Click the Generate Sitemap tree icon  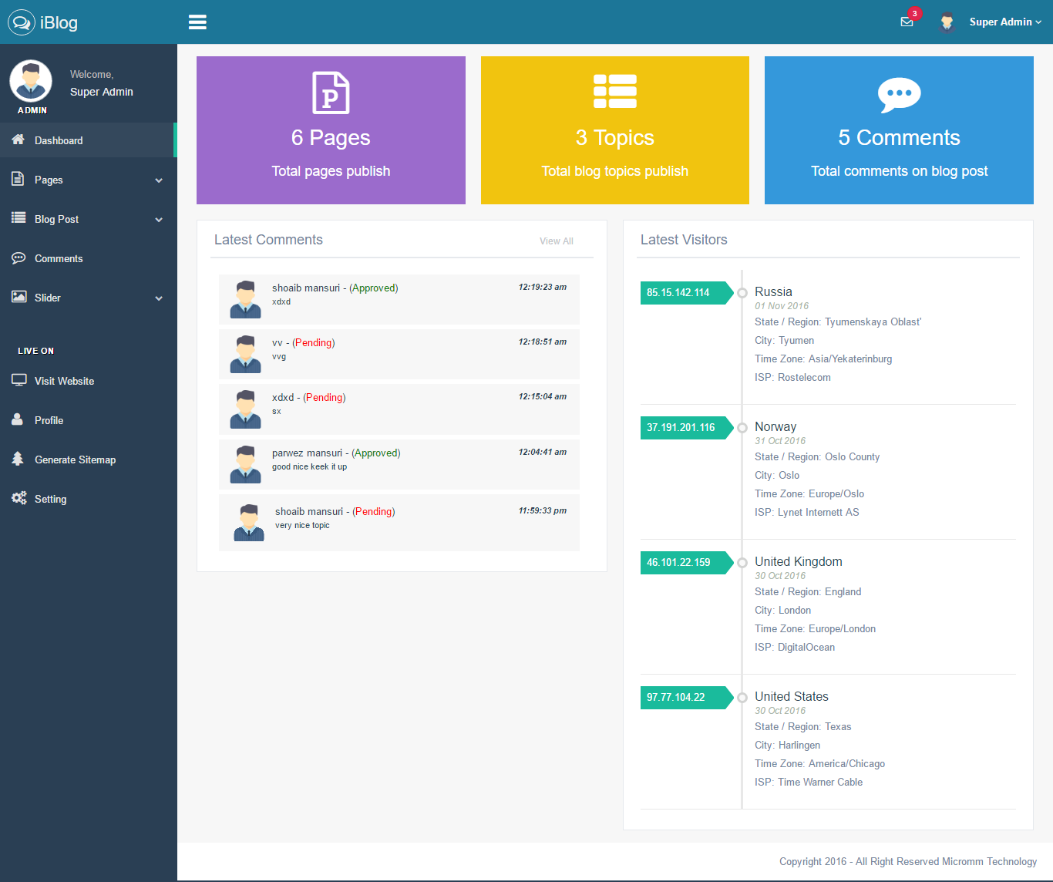click(x=19, y=459)
